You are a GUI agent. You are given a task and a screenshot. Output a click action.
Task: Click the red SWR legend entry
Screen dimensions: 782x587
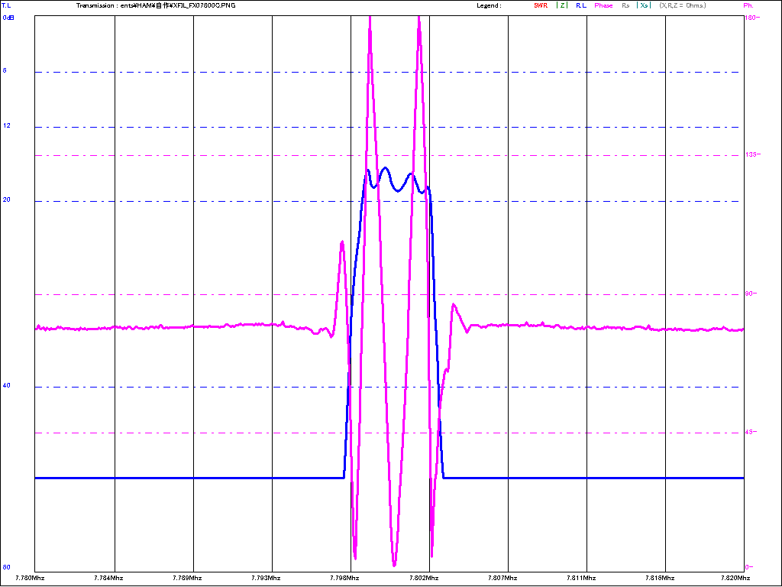(540, 5)
